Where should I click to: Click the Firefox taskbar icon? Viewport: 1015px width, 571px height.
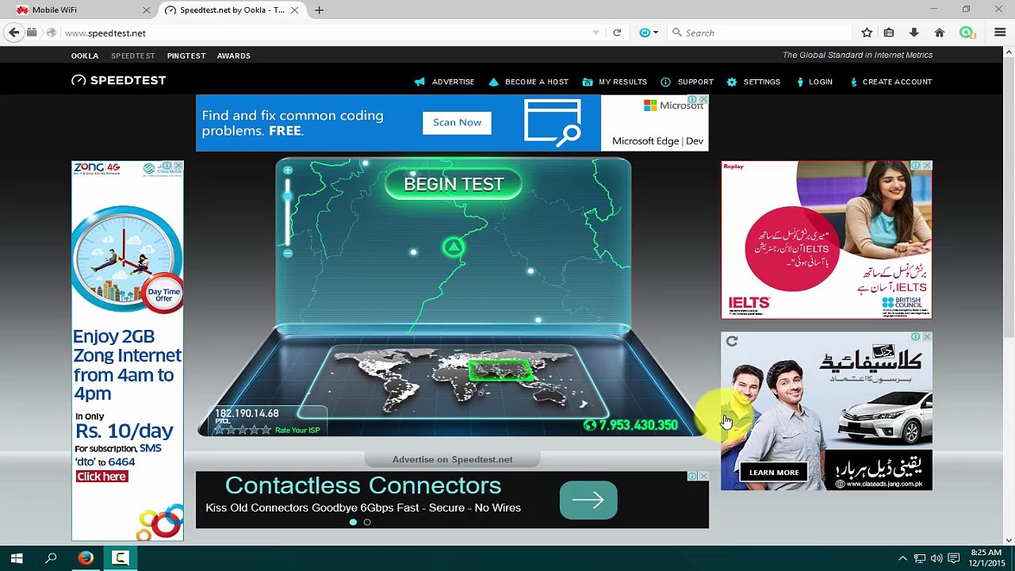coord(86,558)
